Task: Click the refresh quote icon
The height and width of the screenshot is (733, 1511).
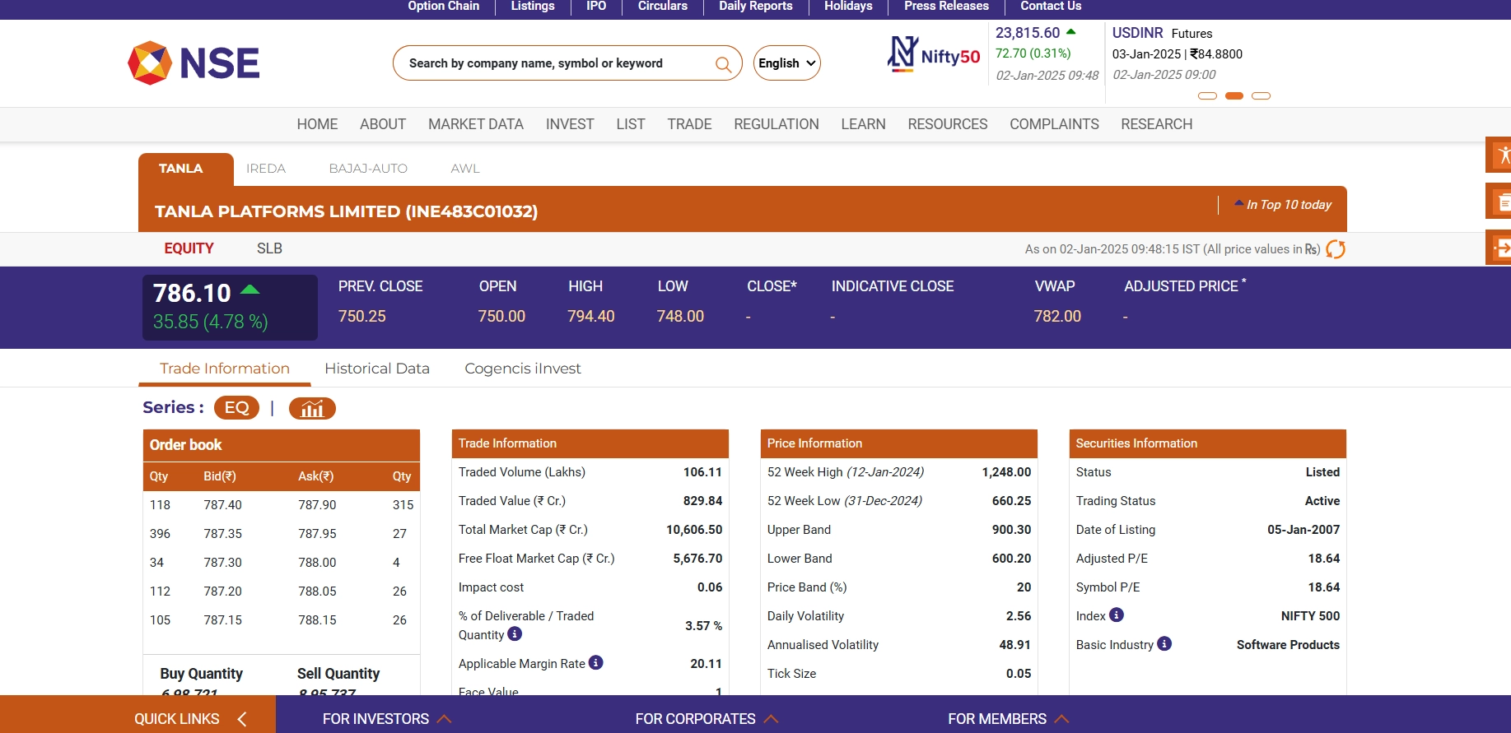Action: (x=1335, y=249)
